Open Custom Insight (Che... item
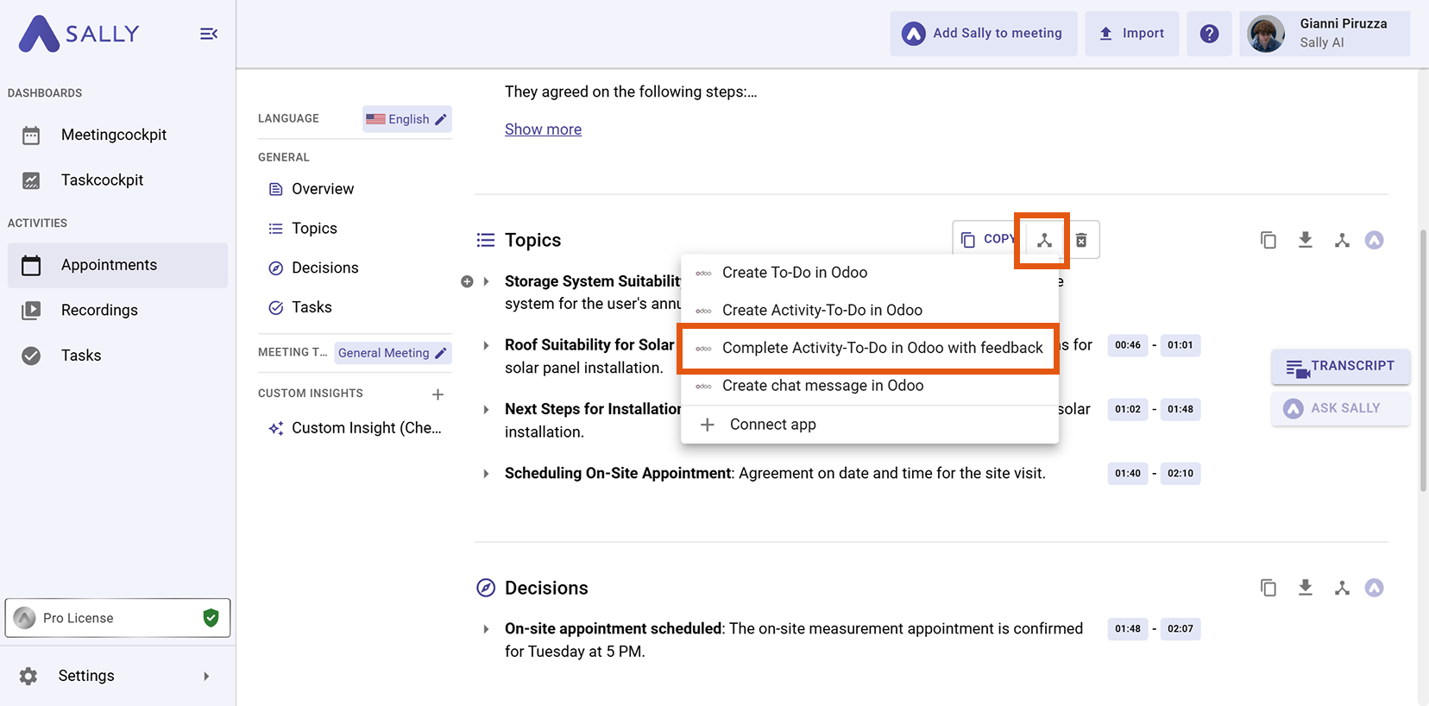 366,428
